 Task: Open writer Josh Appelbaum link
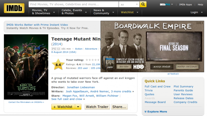pos(77,91)
